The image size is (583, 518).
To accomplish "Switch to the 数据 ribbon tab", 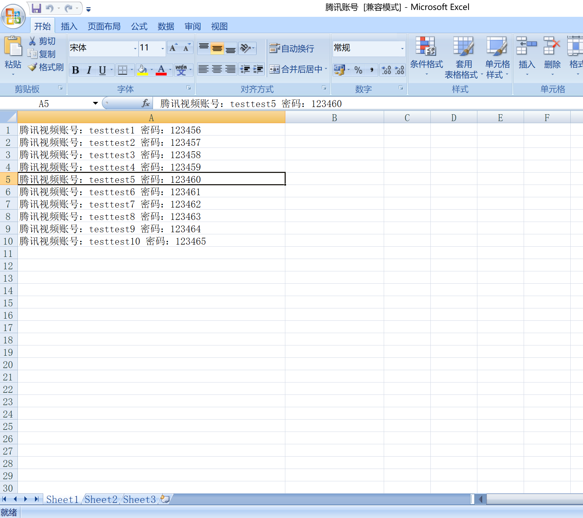I will [166, 26].
